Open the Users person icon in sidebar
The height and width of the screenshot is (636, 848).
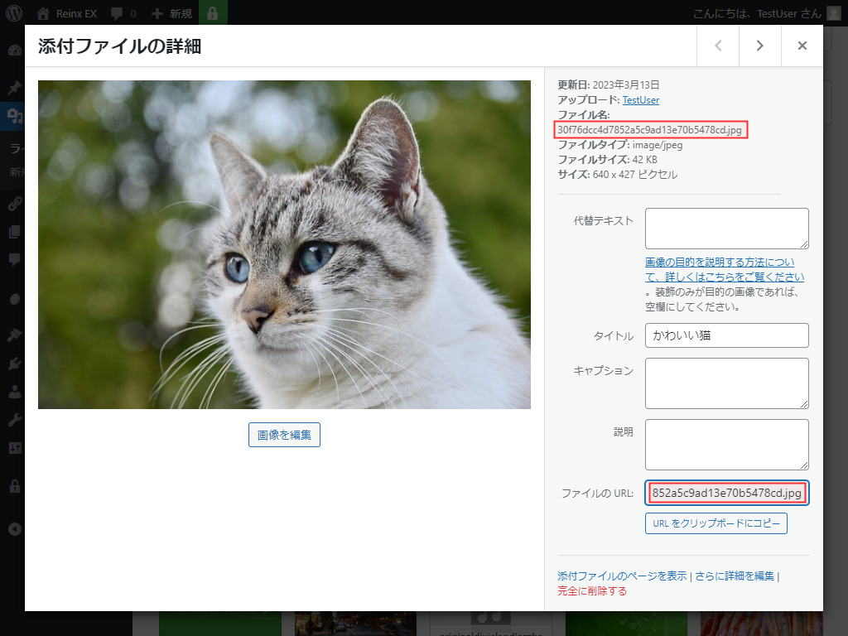click(x=15, y=392)
